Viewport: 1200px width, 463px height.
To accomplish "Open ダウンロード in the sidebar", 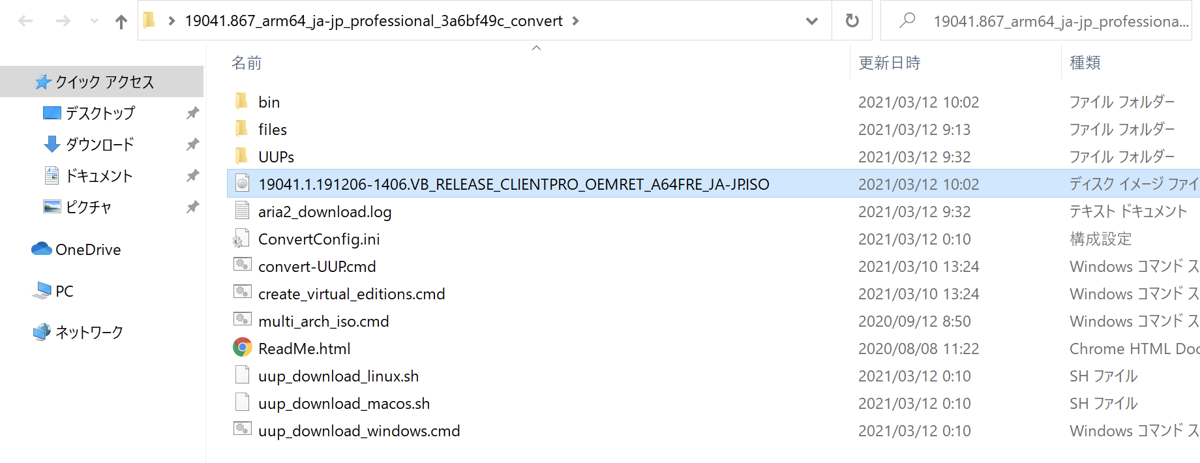I will pyautogui.click(x=100, y=144).
